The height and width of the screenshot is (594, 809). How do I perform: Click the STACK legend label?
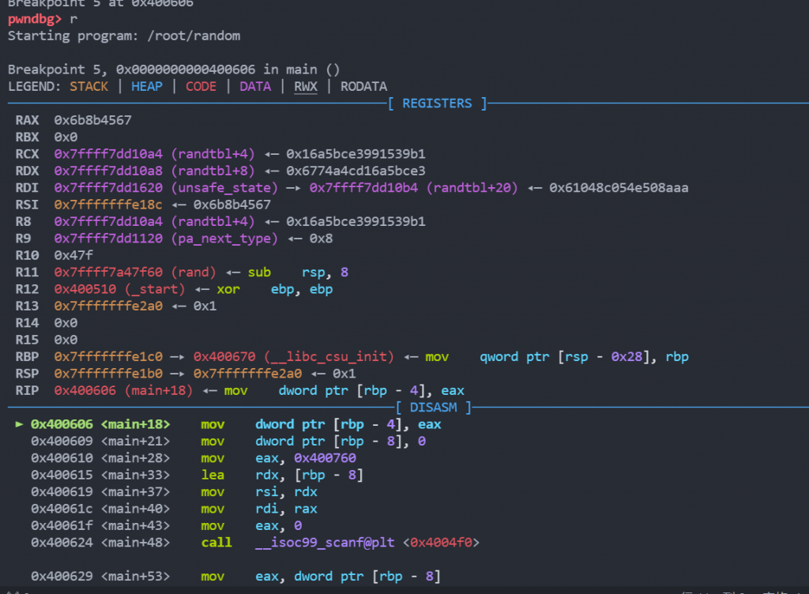pyautogui.click(x=88, y=87)
